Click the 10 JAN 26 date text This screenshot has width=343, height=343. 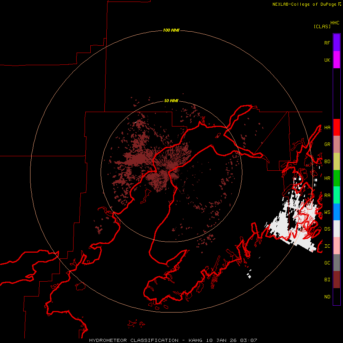point(221,340)
